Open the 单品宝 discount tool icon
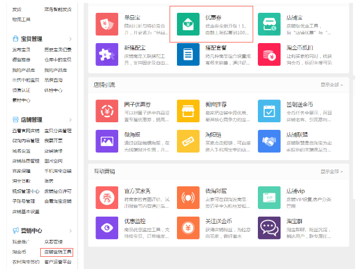The height and width of the screenshot is (269, 358). pyautogui.click(x=107, y=24)
